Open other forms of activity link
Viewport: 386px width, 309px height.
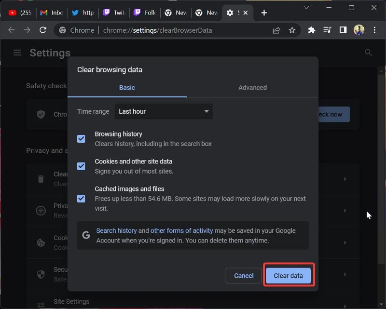tap(182, 231)
